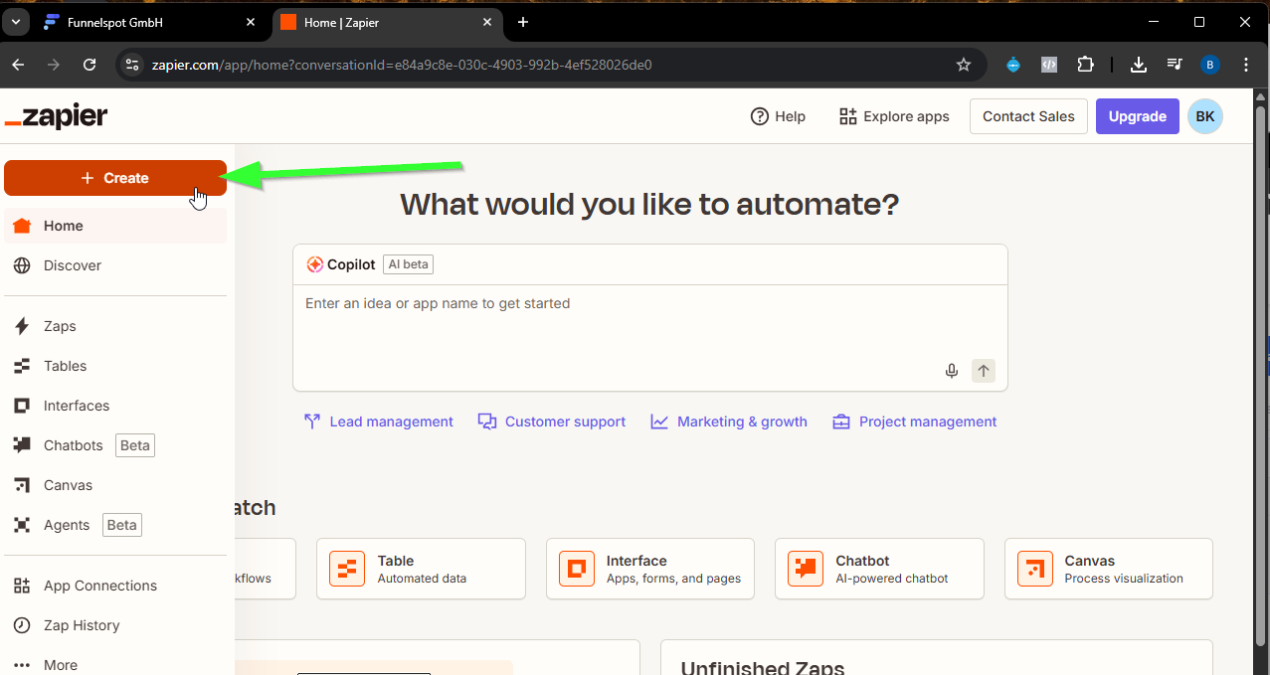This screenshot has height=675, width=1270.
Task: Open the Extensions puzzle icon
Action: [1085, 65]
